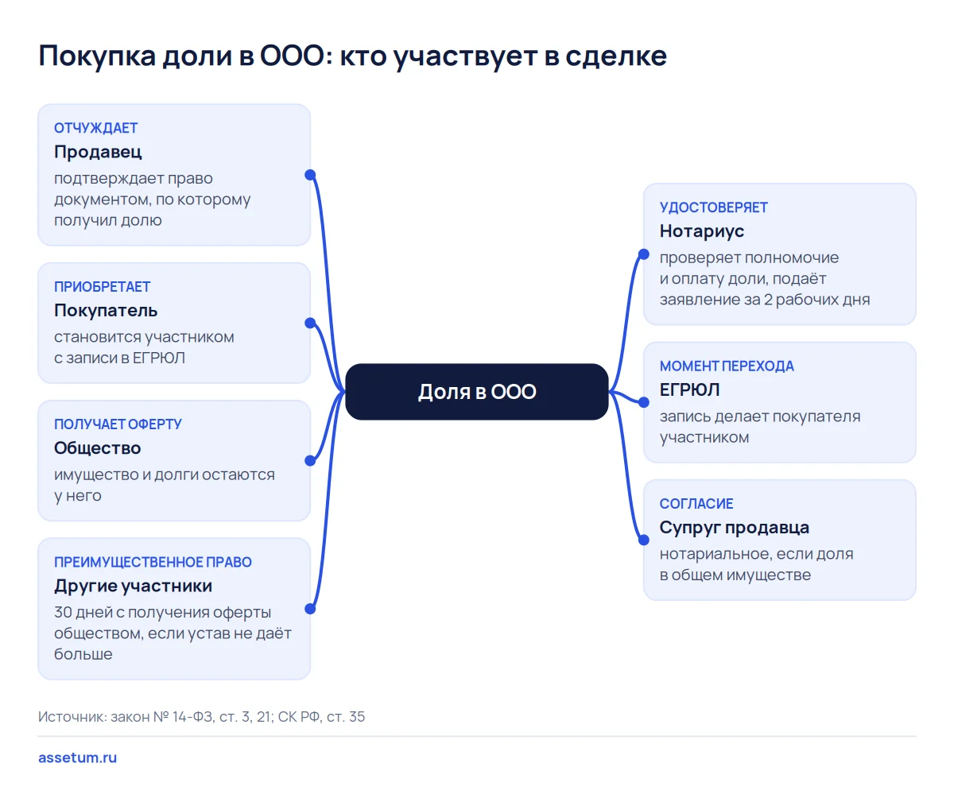Click the 'Общество' card heading
The height and width of the screenshot is (798, 954).
(98, 448)
